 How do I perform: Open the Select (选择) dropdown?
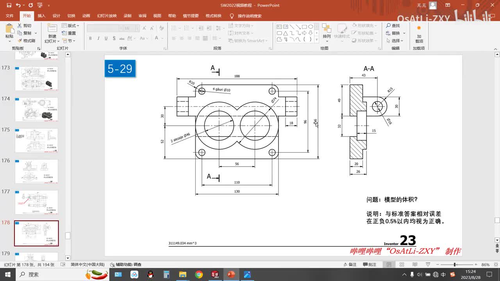pos(396,41)
